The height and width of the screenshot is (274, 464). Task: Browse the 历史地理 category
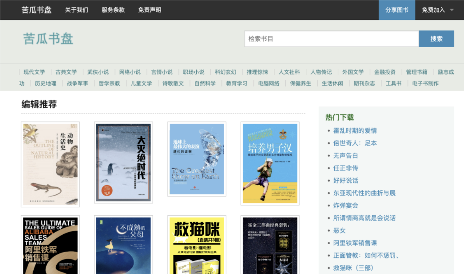(46, 83)
